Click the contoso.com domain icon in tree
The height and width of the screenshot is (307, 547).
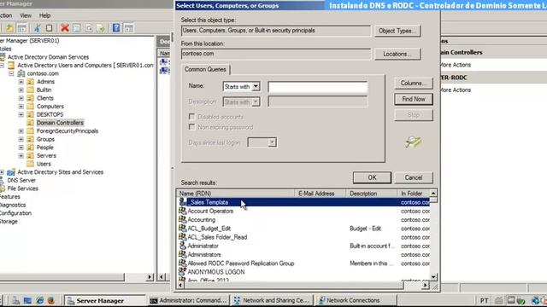tap(21, 73)
